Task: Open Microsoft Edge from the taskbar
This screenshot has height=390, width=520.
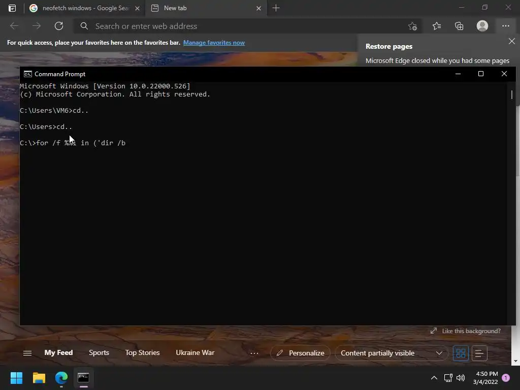Action: [x=61, y=378]
